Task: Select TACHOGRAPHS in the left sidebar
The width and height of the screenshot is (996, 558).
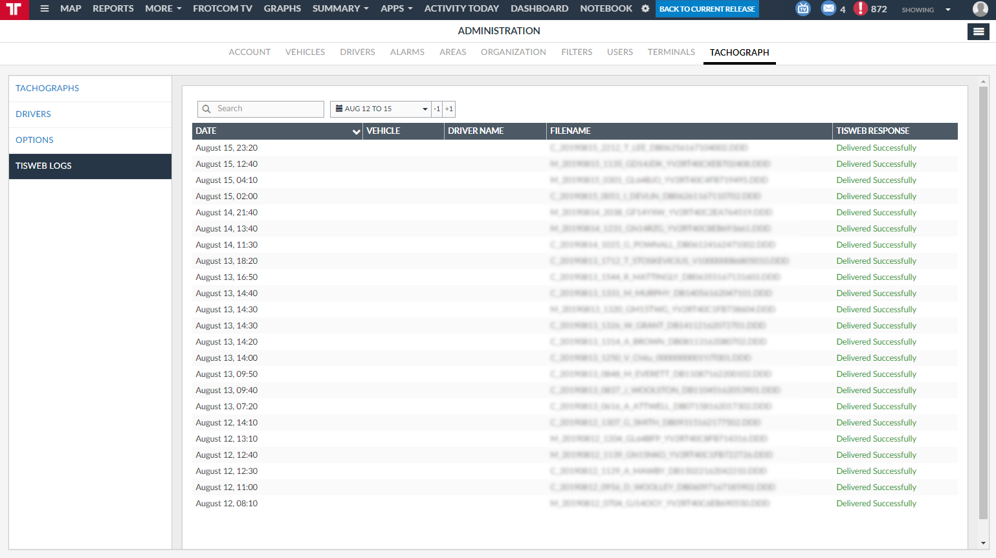Action: pos(47,89)
